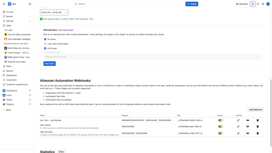This screenshot has width=272, height=153.
Task: Expand the Recent menu chevron
Action: [30, 17]
